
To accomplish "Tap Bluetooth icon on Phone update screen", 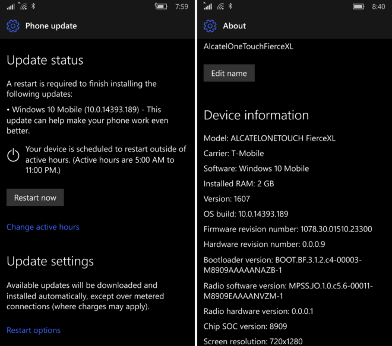I will click(x=33, y=6).
